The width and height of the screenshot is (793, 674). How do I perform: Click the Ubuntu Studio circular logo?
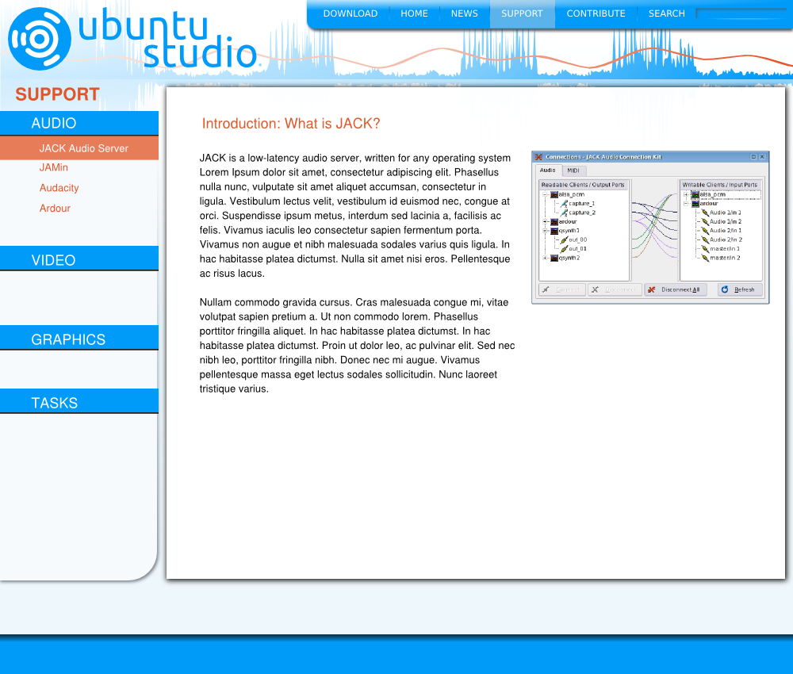40,39
